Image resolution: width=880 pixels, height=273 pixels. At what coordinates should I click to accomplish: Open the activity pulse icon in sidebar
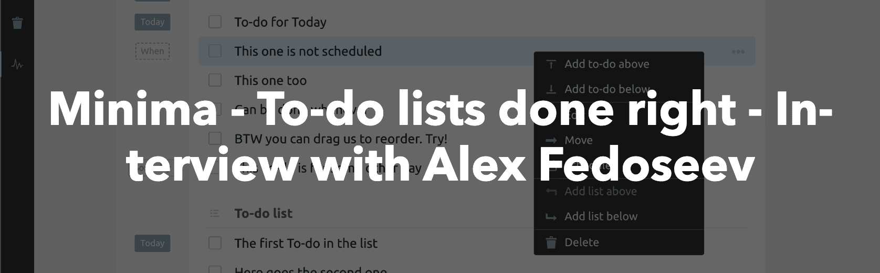point(17,65)
